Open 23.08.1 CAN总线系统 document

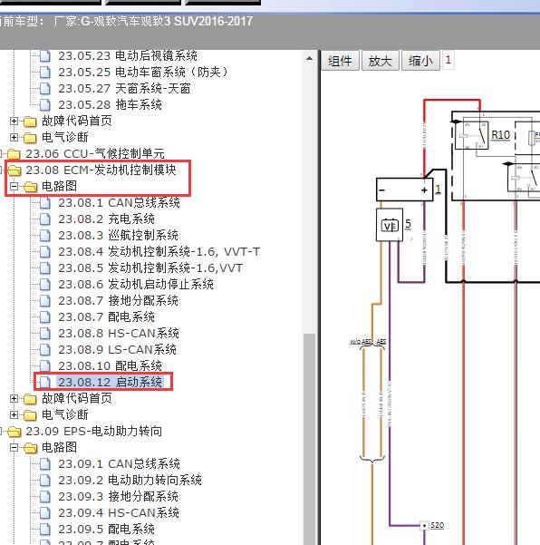click(x=119, y=202)
